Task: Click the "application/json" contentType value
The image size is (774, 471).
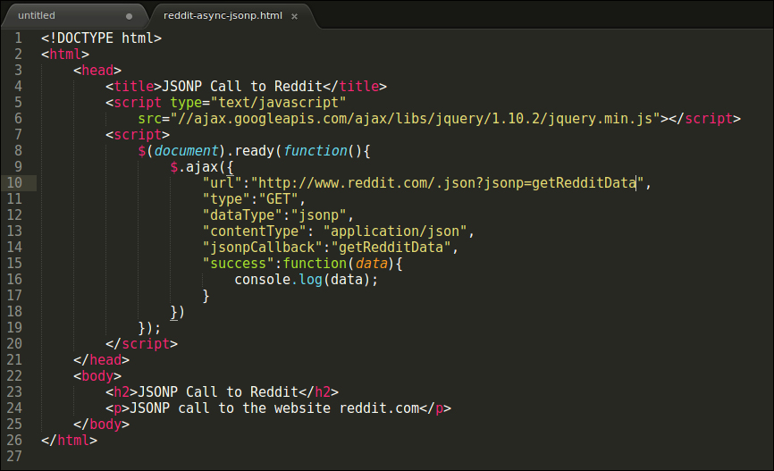Action: tap(395, 231)
